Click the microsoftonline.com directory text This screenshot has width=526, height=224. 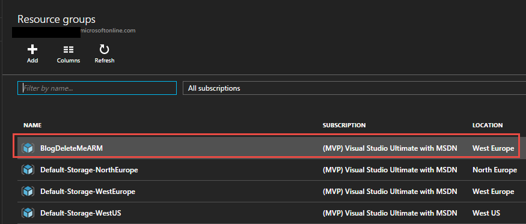click(108, 31)
